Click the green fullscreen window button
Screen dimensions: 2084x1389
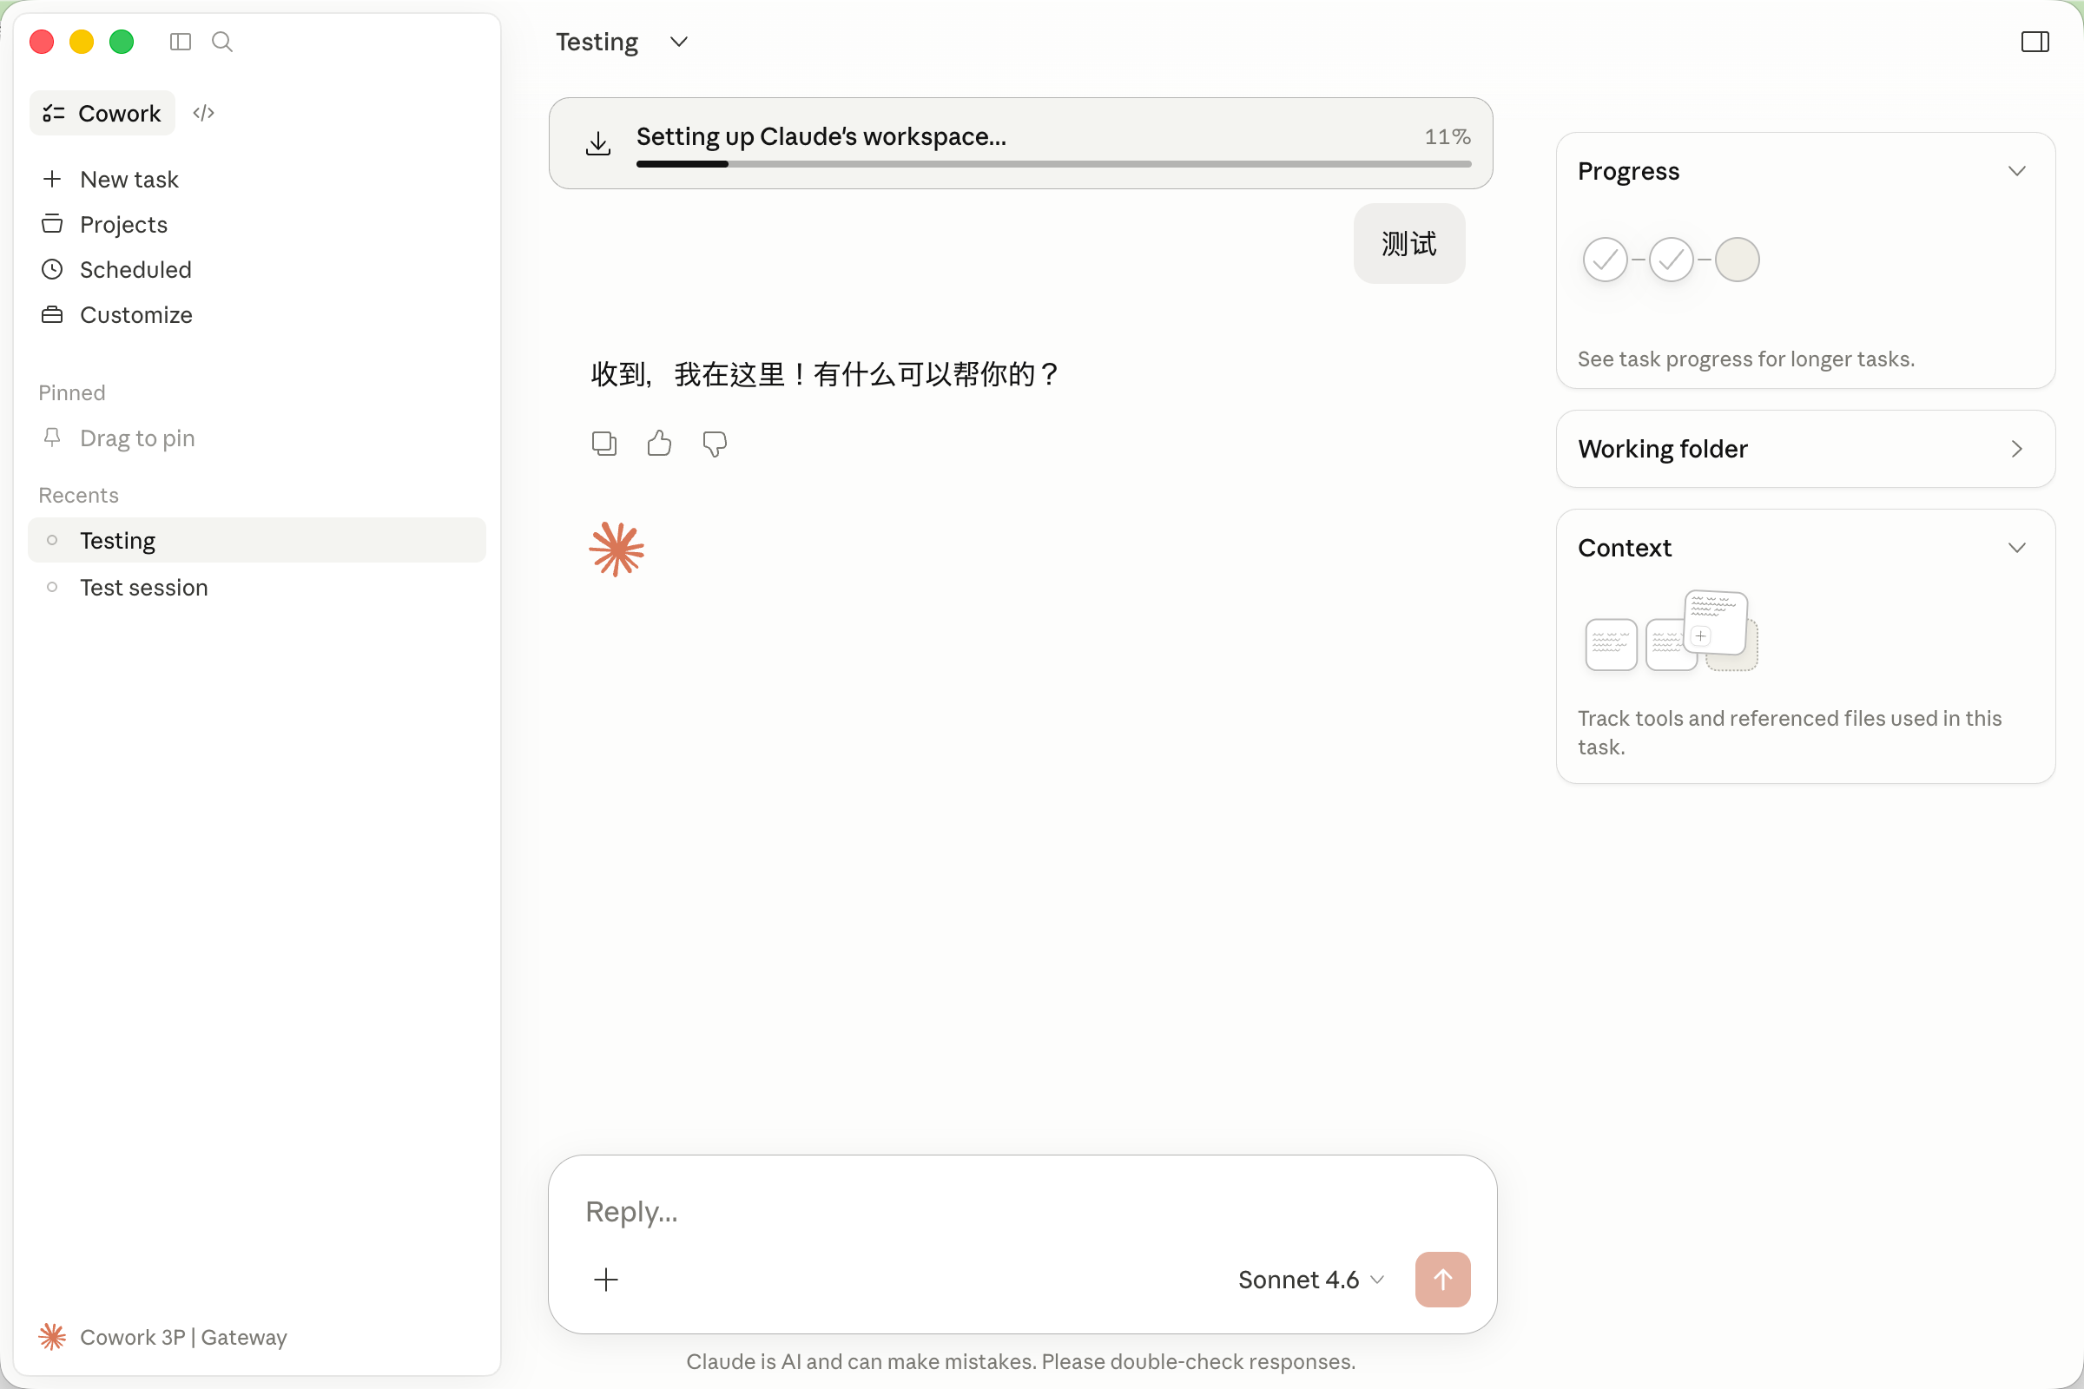coord(122,42)
